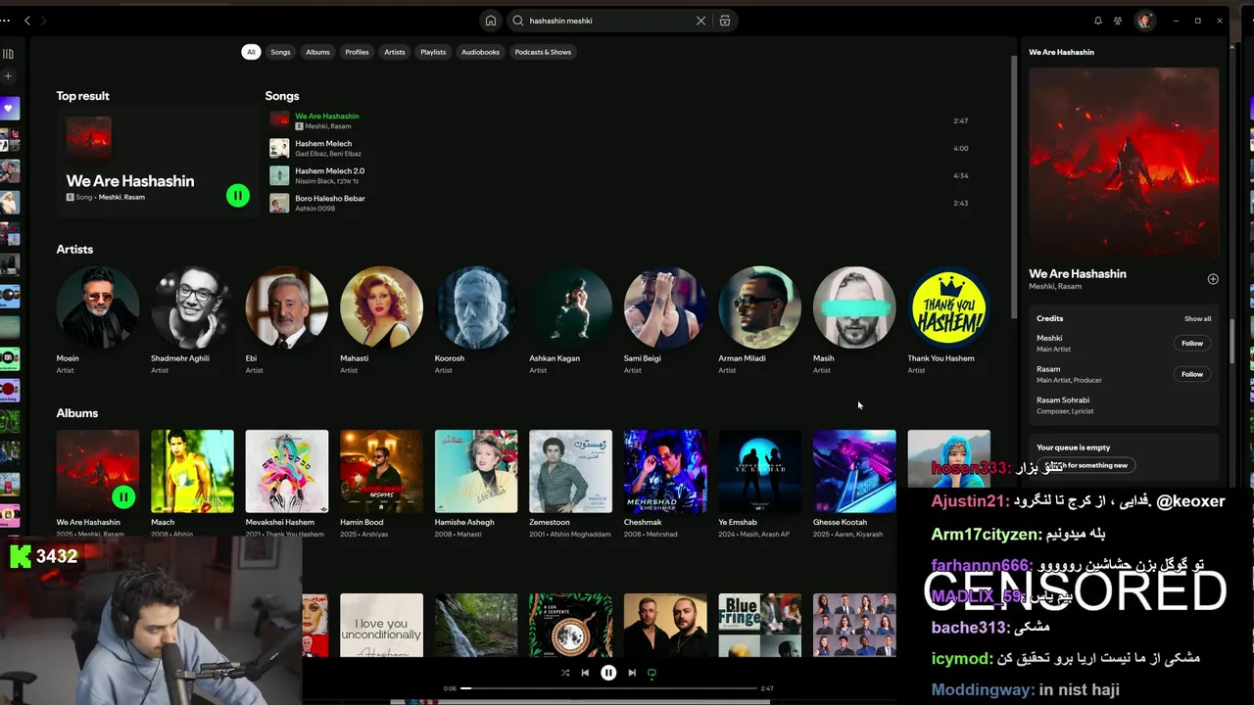The height and width of the screenshot is (705, 1254).
Task: Open the Zemestoon album
Action: [x=570, y=471]
